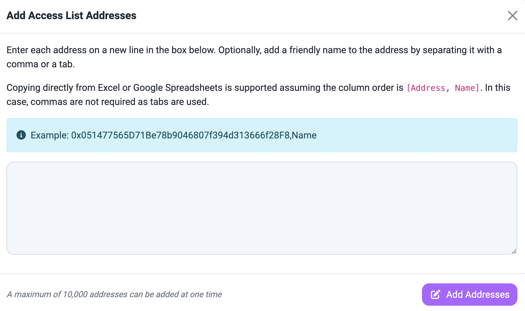Viewport: 525px width, 311px height.
Task: Click 'Google Spreadsheets' in the instructions
Action: coord(178,88)
